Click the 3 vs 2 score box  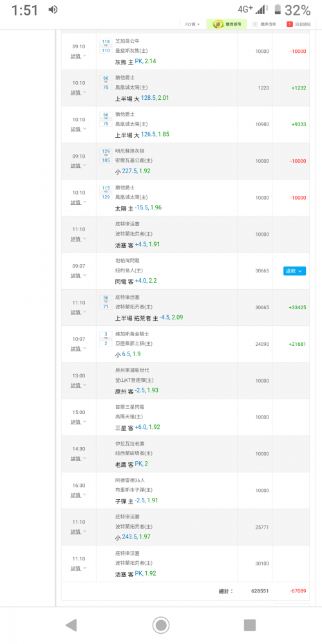point(106,339)
